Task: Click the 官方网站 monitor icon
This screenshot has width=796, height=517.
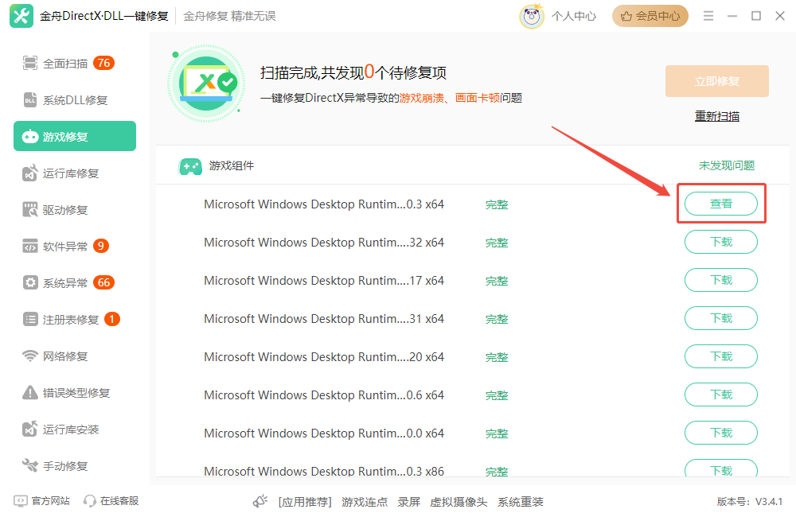Action: 21,501
